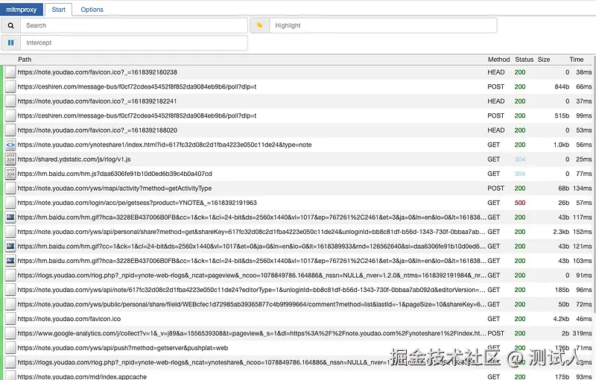Viewport: 596px width, 380px height.
Task: Sort flows by the Status column header
Action: coord(524,60)
